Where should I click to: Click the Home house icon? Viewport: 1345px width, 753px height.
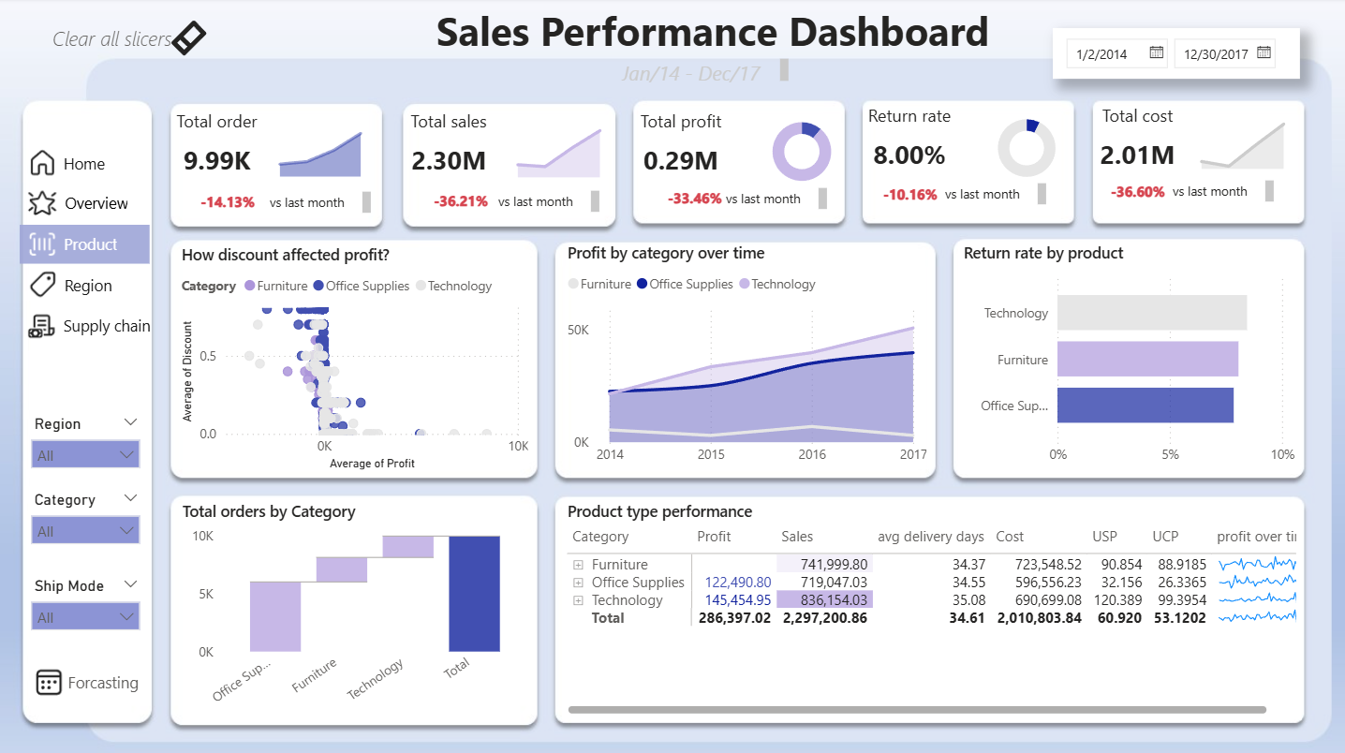click(x=42, y=163)
